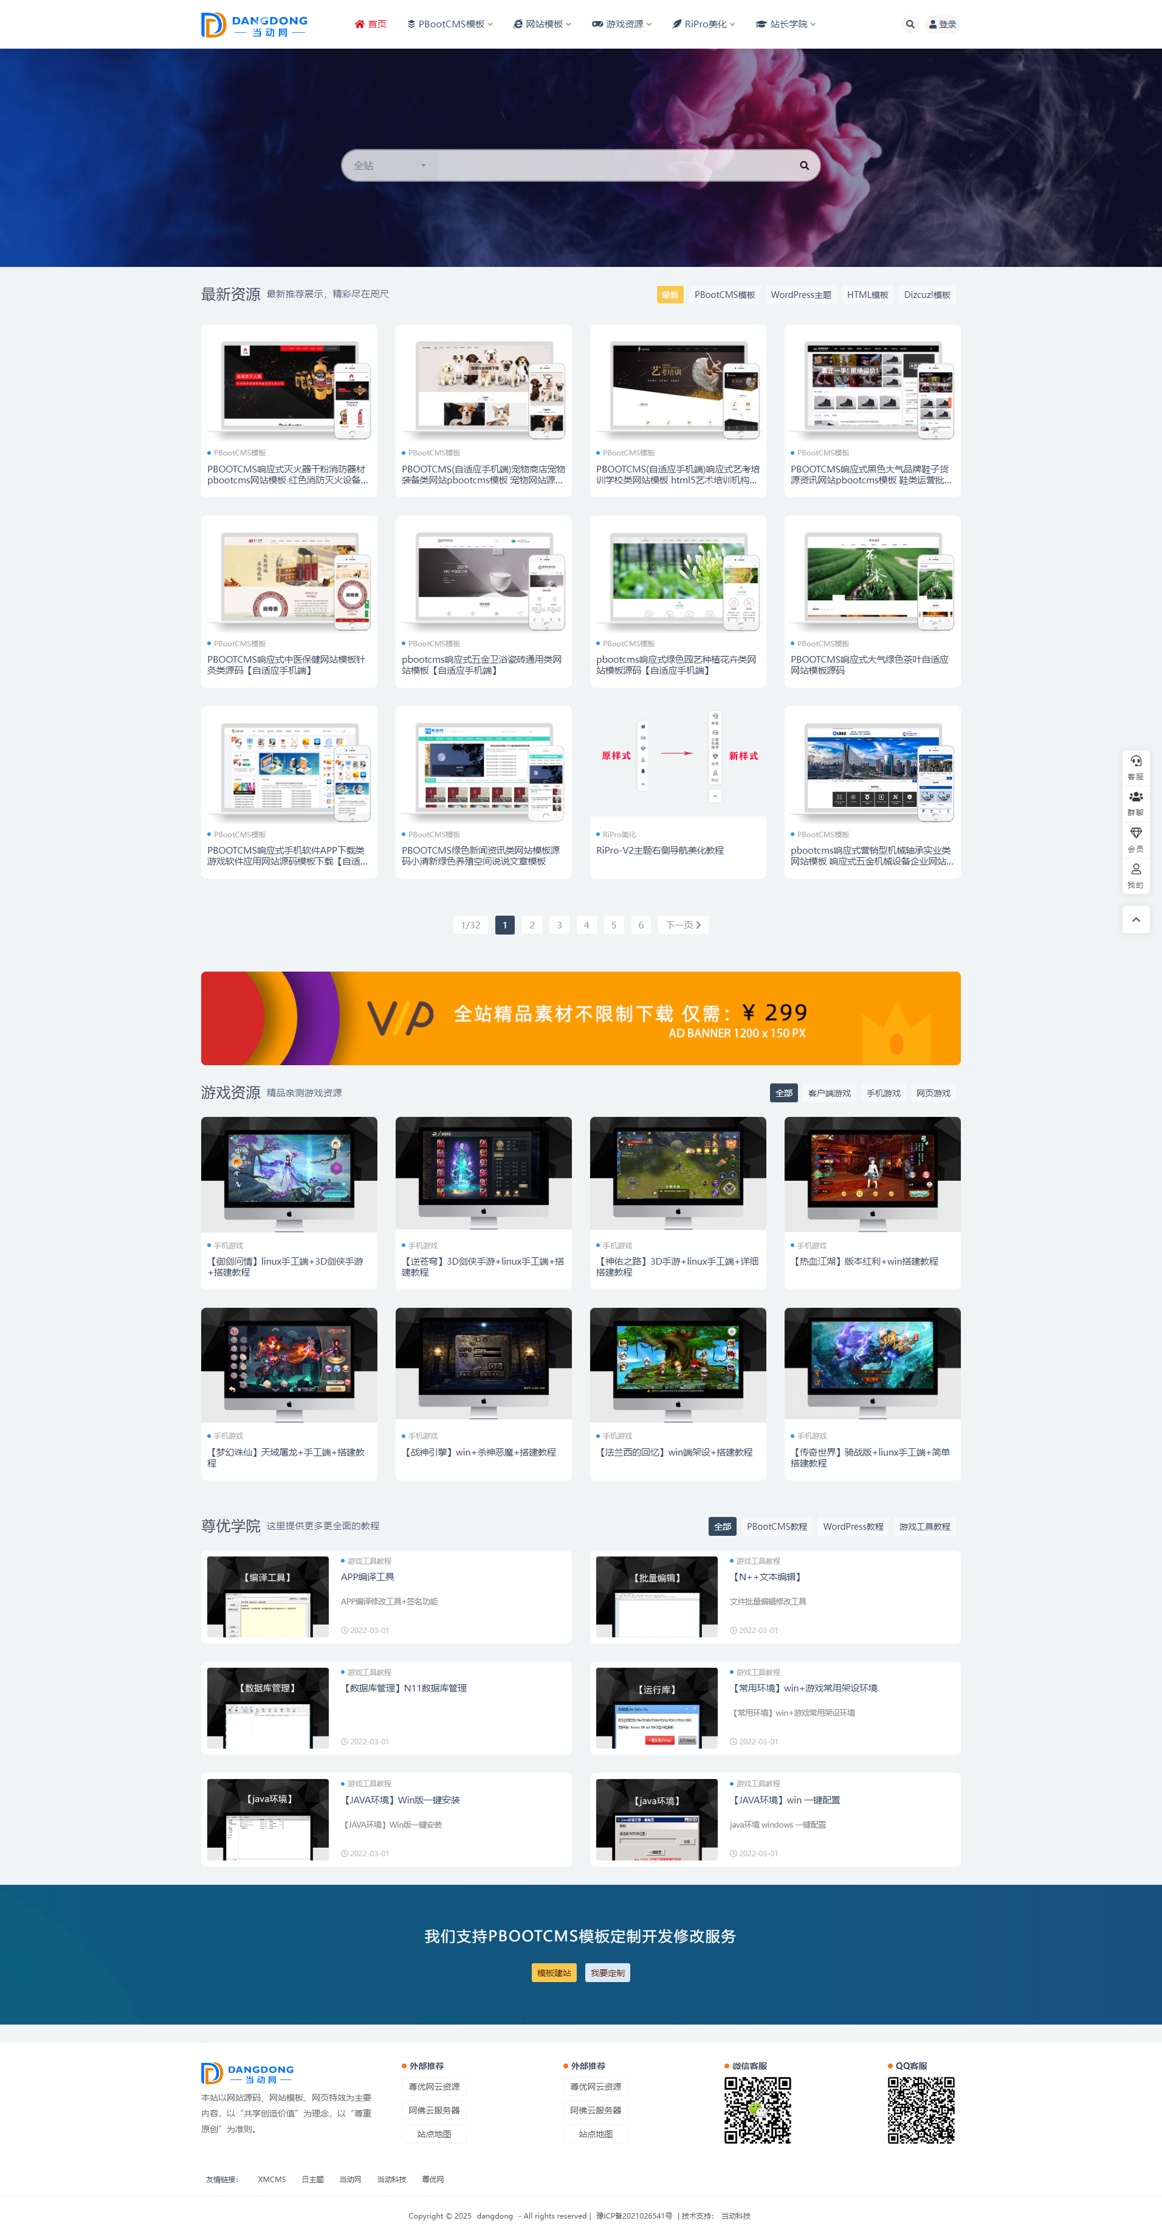Image resolution: width=1162 pixels, height=2235 pixels.
Task: Expand the PBootCMS模板 navigation menu
Action: [450, 24]
